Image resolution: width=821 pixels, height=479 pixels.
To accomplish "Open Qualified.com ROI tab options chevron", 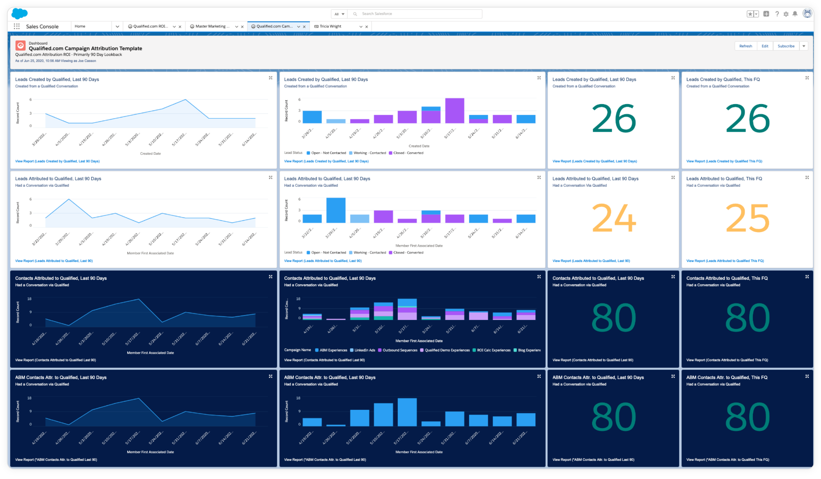I will 174,27.
